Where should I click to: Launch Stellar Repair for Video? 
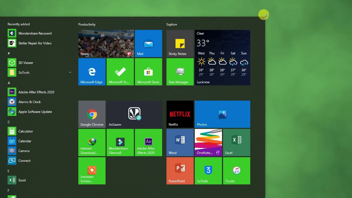coord(40,43)
